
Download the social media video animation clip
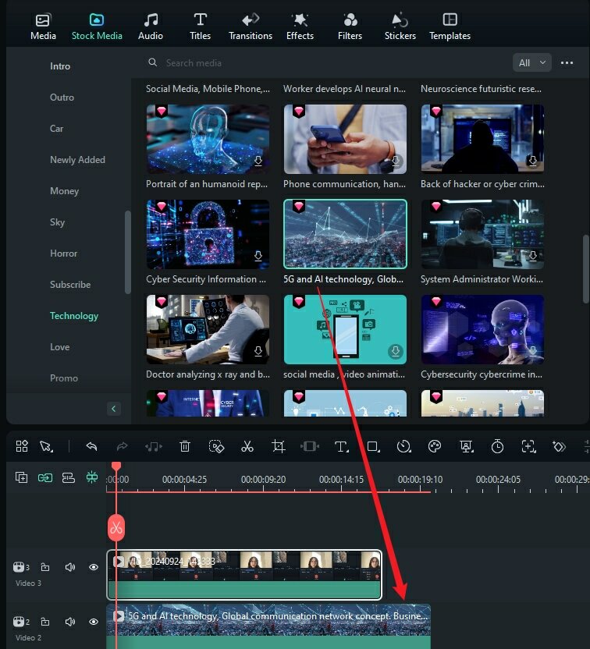396,351
